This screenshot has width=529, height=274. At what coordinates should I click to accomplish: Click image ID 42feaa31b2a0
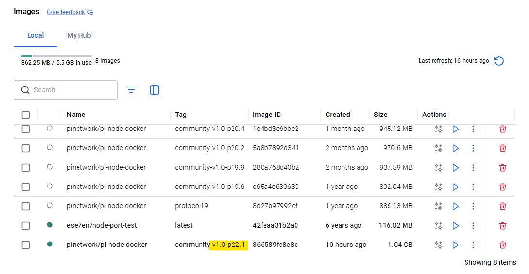275,226
